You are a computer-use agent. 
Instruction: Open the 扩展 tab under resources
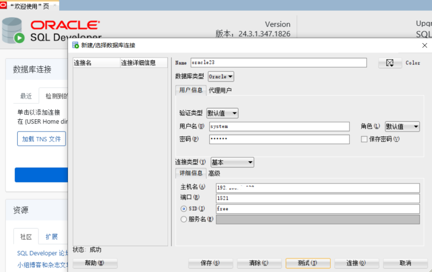52,236
